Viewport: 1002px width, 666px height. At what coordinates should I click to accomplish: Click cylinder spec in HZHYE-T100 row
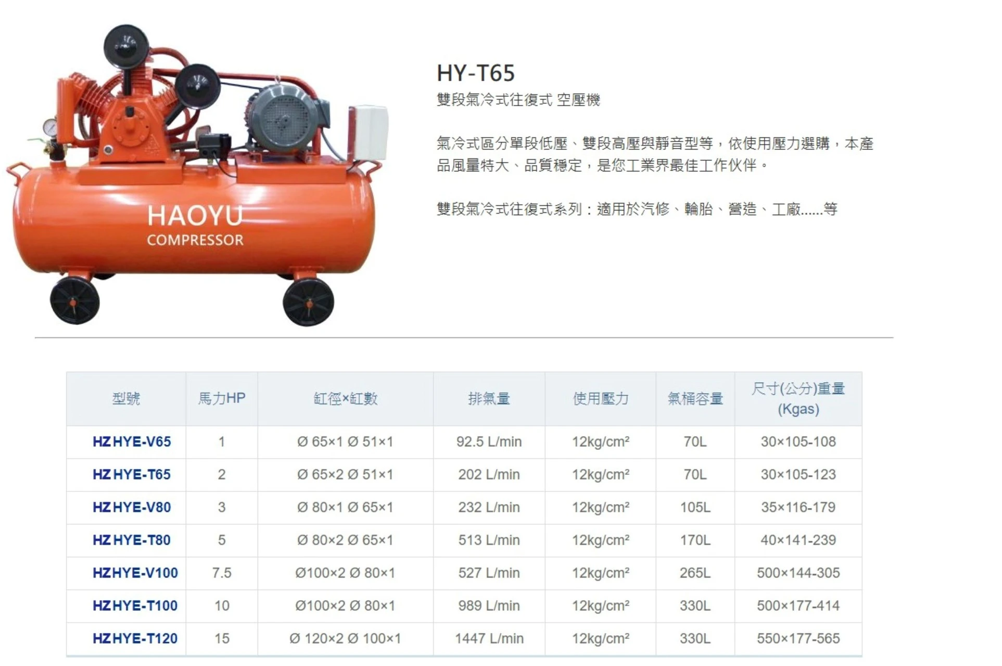click(345, 606)
